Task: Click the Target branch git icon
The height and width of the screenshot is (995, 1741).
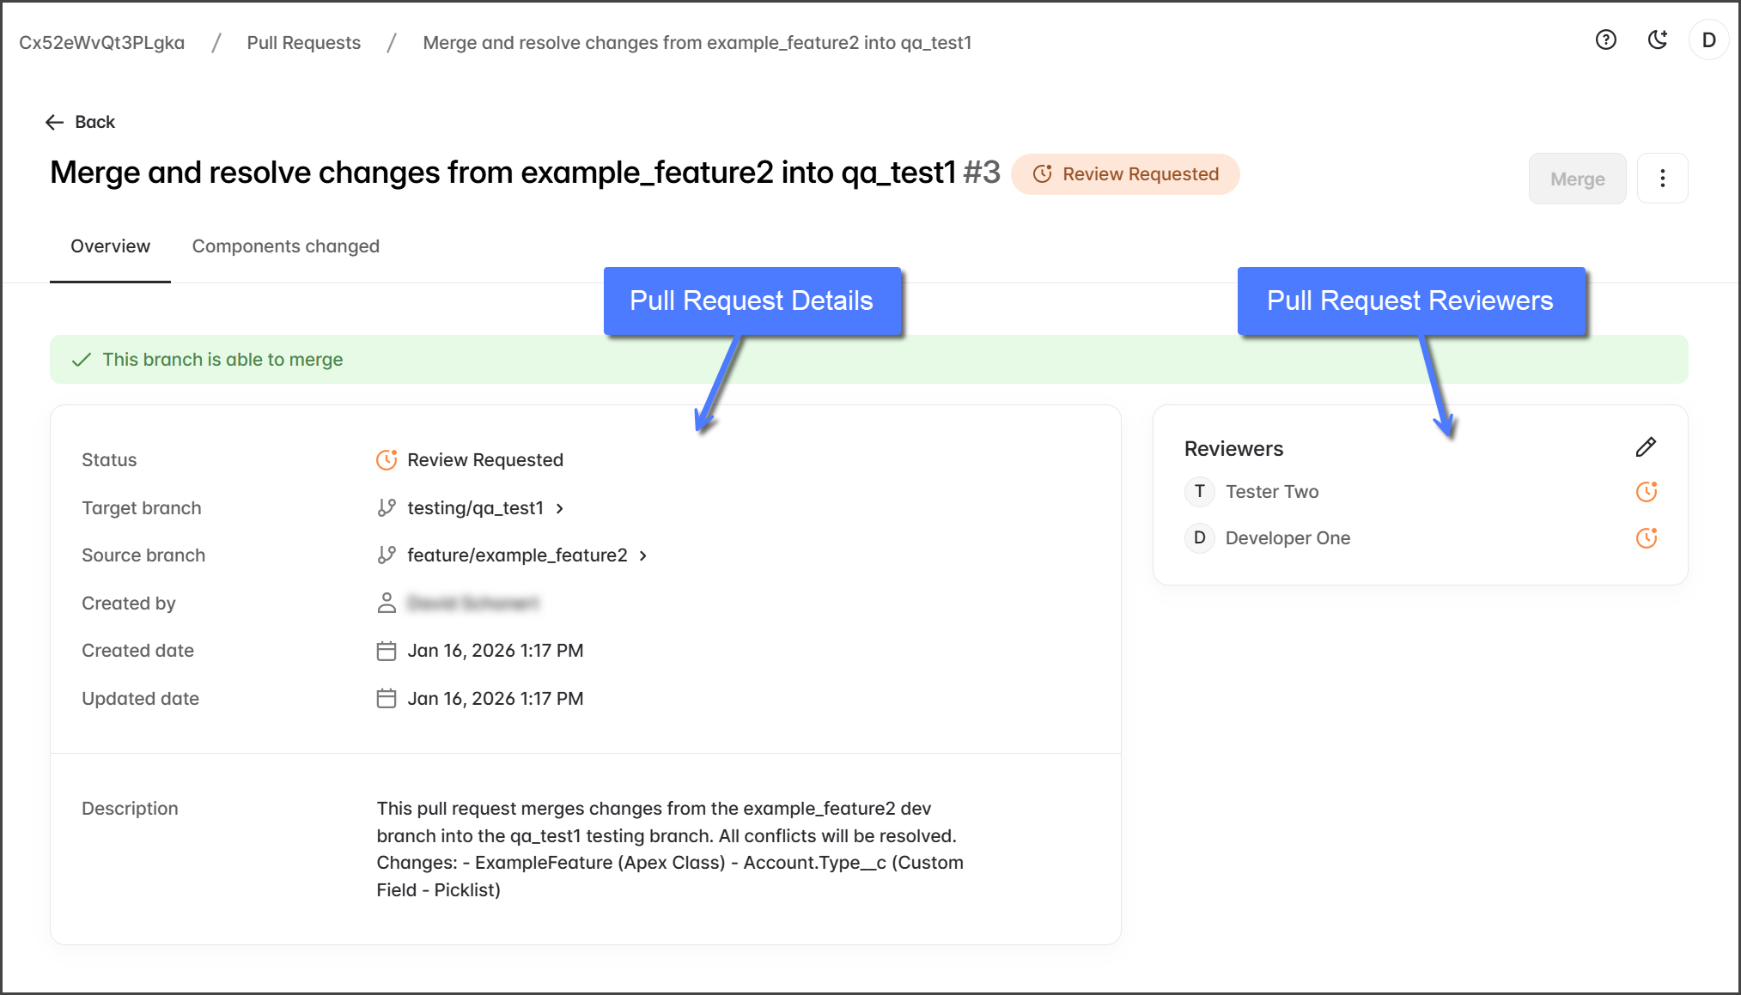Action: 387,508
